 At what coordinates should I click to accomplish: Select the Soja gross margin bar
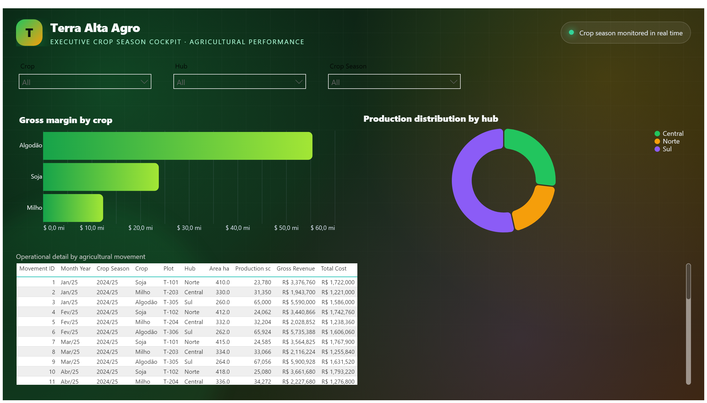click(101, 177)
